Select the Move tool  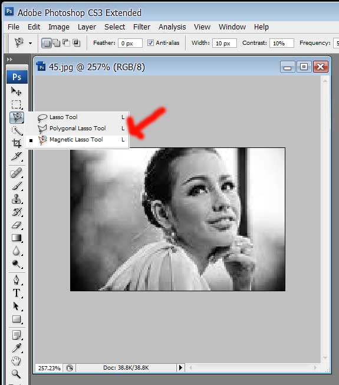[x=17, y=91]
